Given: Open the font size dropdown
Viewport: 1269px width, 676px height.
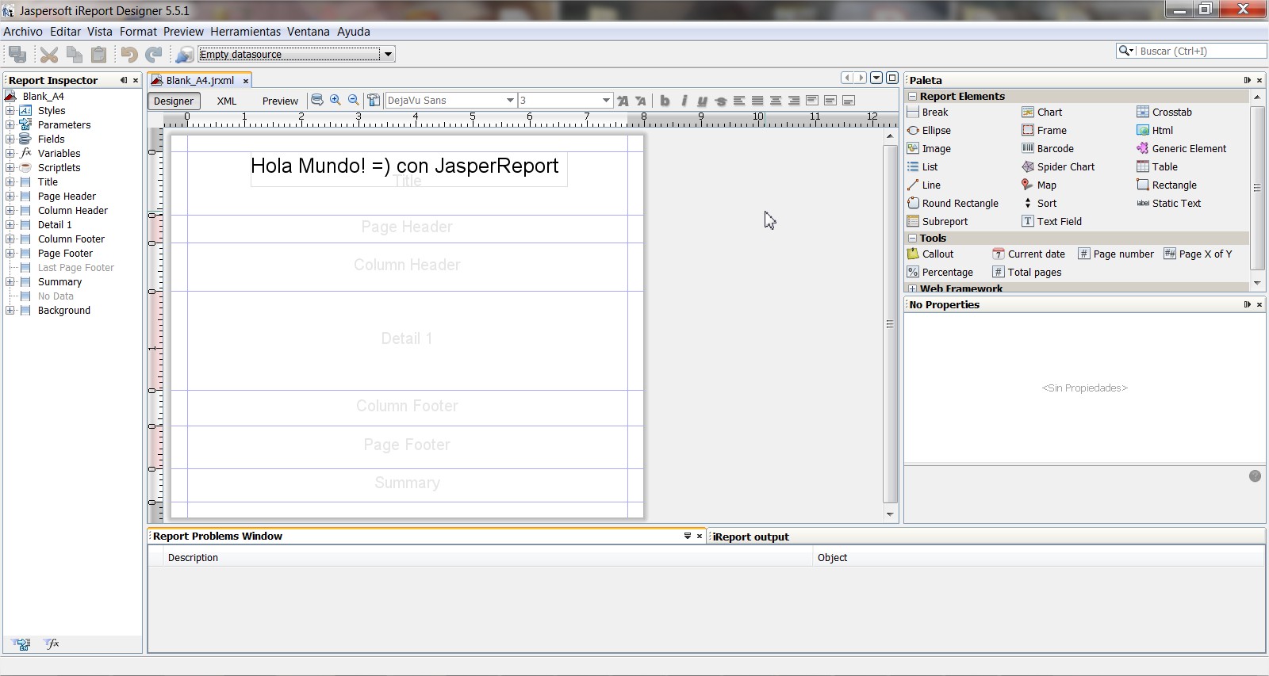Looking at the screenshot, I should point(606,101).
